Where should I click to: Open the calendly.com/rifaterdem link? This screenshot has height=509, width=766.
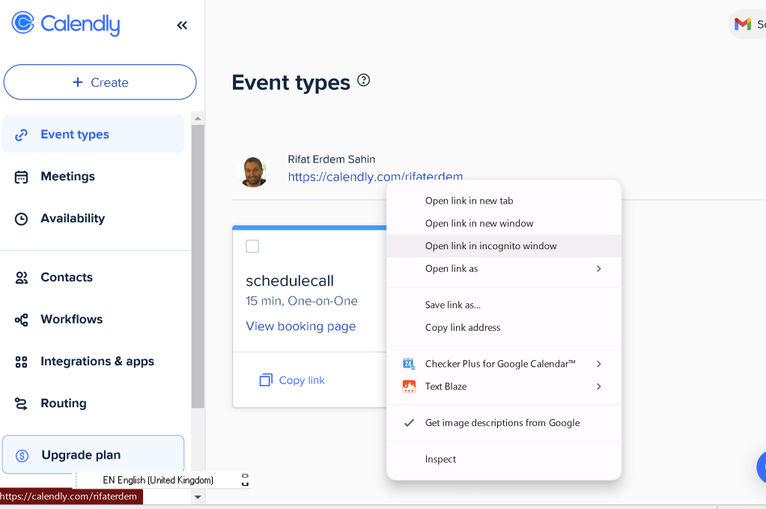point(375,177)
